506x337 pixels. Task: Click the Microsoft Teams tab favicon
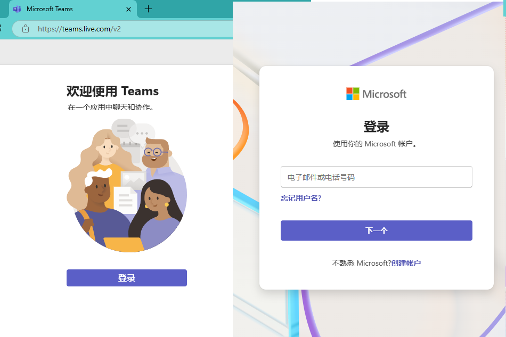pyautogui.click(x=17, y=9)
